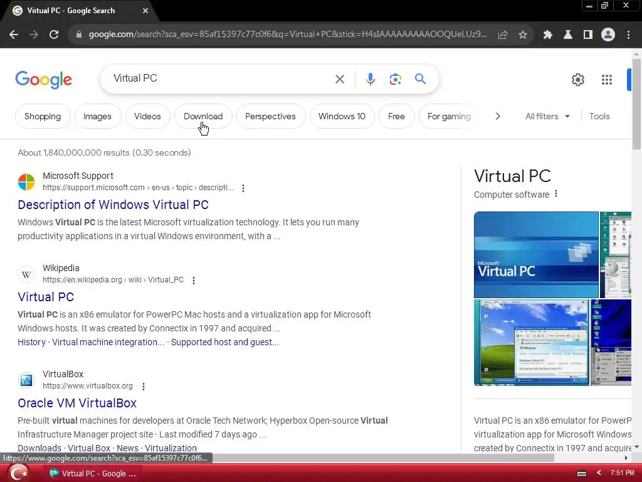Screen dimensions: 642x482
Task: Go back to the previous page
Action: point(14,35)
